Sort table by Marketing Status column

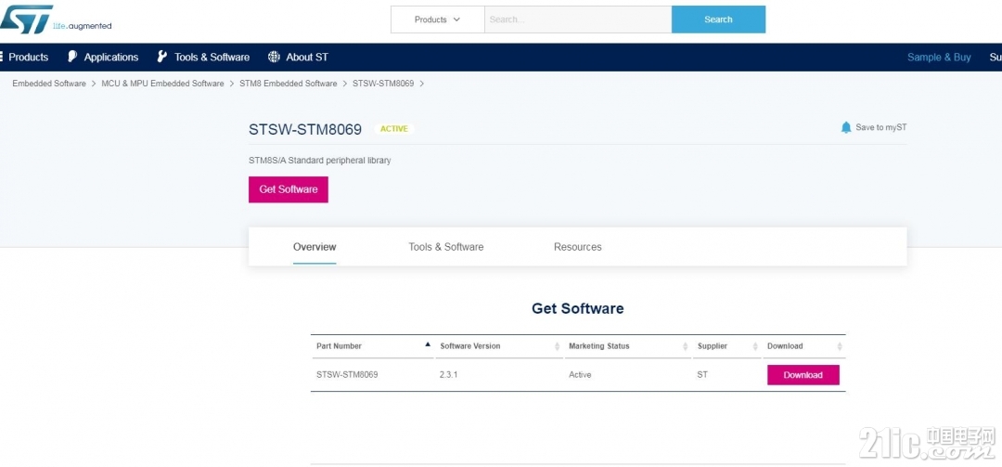coord(627,346)
